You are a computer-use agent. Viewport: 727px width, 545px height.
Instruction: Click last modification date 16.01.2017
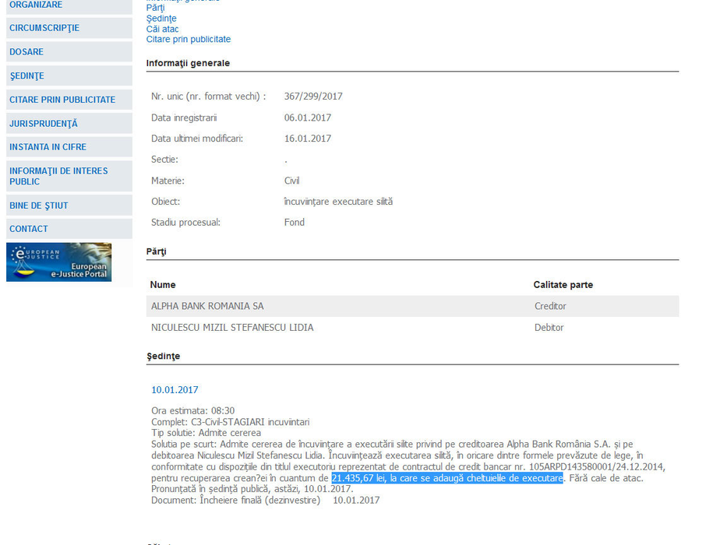point(308,139)
